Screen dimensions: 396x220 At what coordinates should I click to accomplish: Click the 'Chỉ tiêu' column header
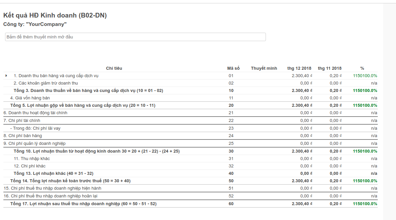pos(114,68)
